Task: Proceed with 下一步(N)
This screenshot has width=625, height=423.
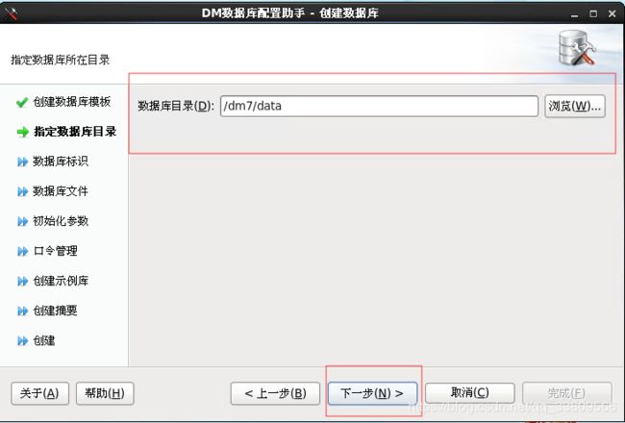Action: coord(372,393)
